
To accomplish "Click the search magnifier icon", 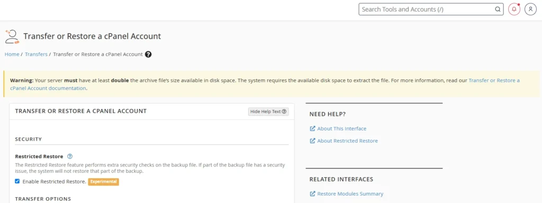I will coord(498,10).
